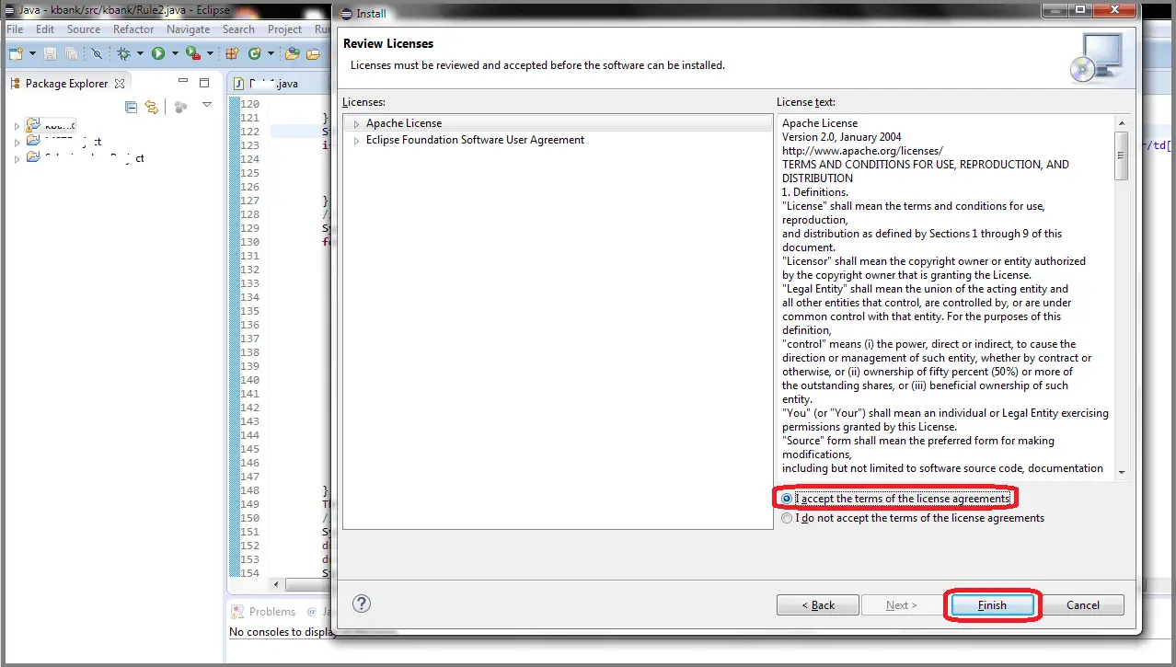
Task: Click Collapse All in Package Explorer
Action: (131, 107)
